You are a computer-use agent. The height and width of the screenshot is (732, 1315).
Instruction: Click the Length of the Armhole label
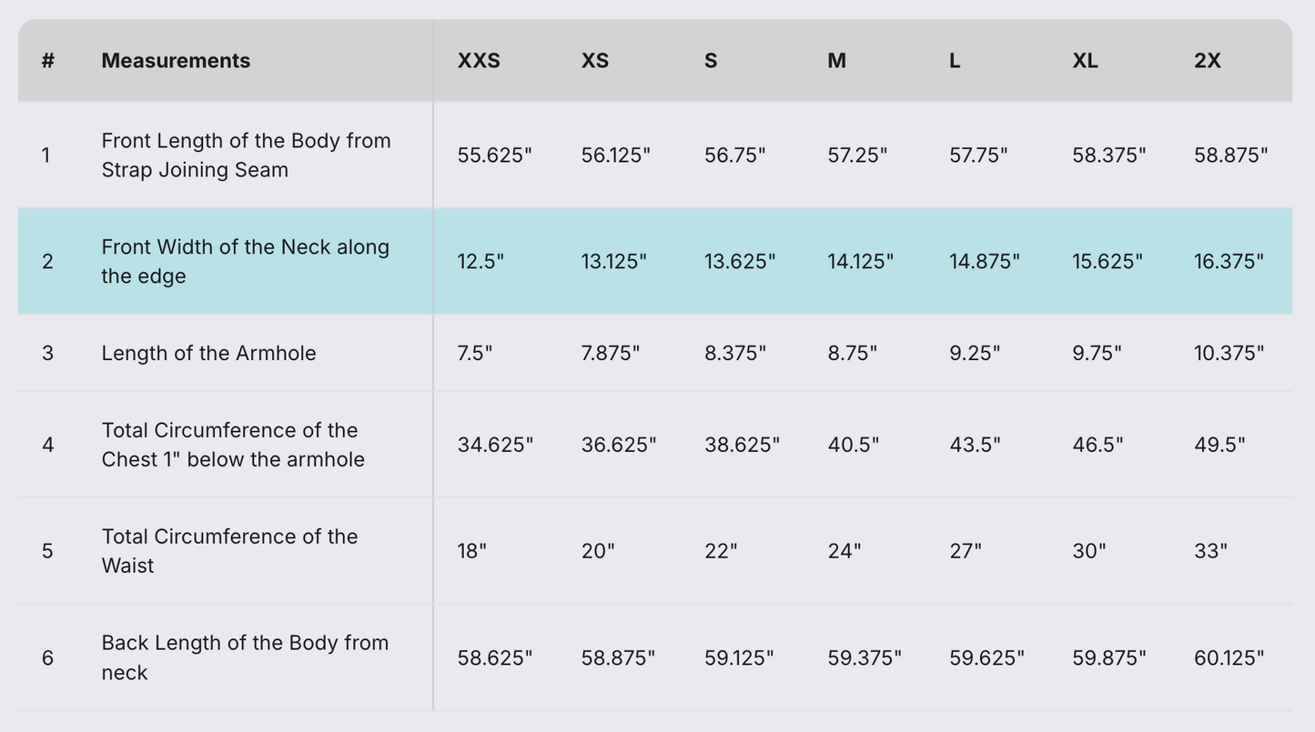tap(208, 353)
